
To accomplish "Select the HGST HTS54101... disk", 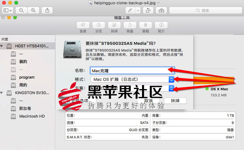I will pyautogui.click(x=28, y=46).
